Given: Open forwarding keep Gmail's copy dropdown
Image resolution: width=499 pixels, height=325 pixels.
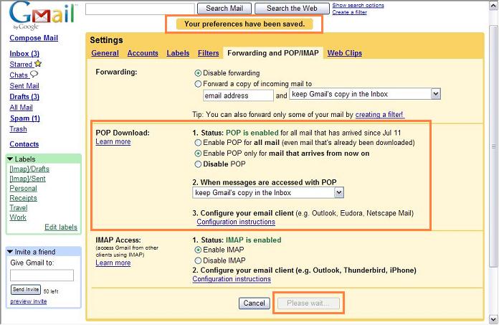Looking at the screenshot, I should [x=365, y=94].
